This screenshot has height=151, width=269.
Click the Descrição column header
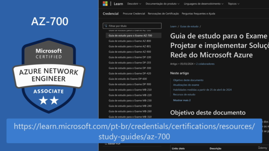click(x=215, y=148)
